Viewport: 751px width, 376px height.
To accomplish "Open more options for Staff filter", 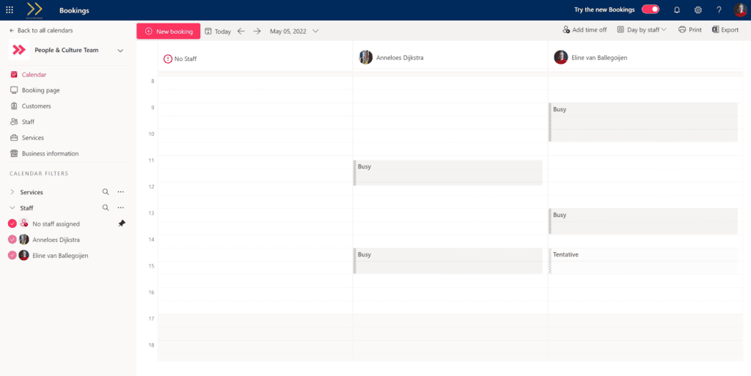I will point(121,207).
